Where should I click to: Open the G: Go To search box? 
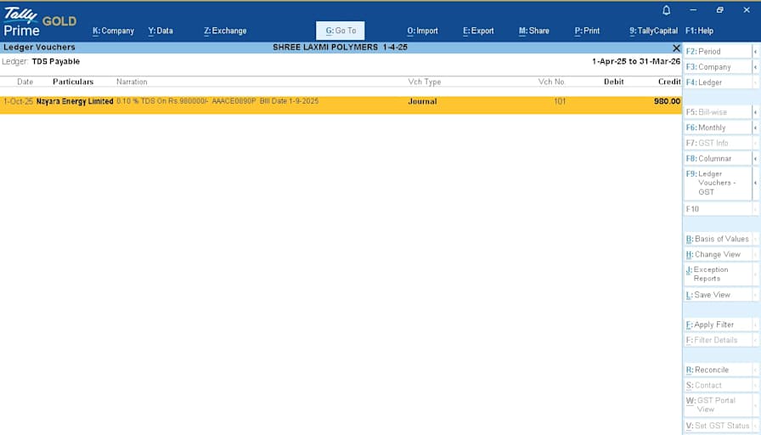pos(341,31)
